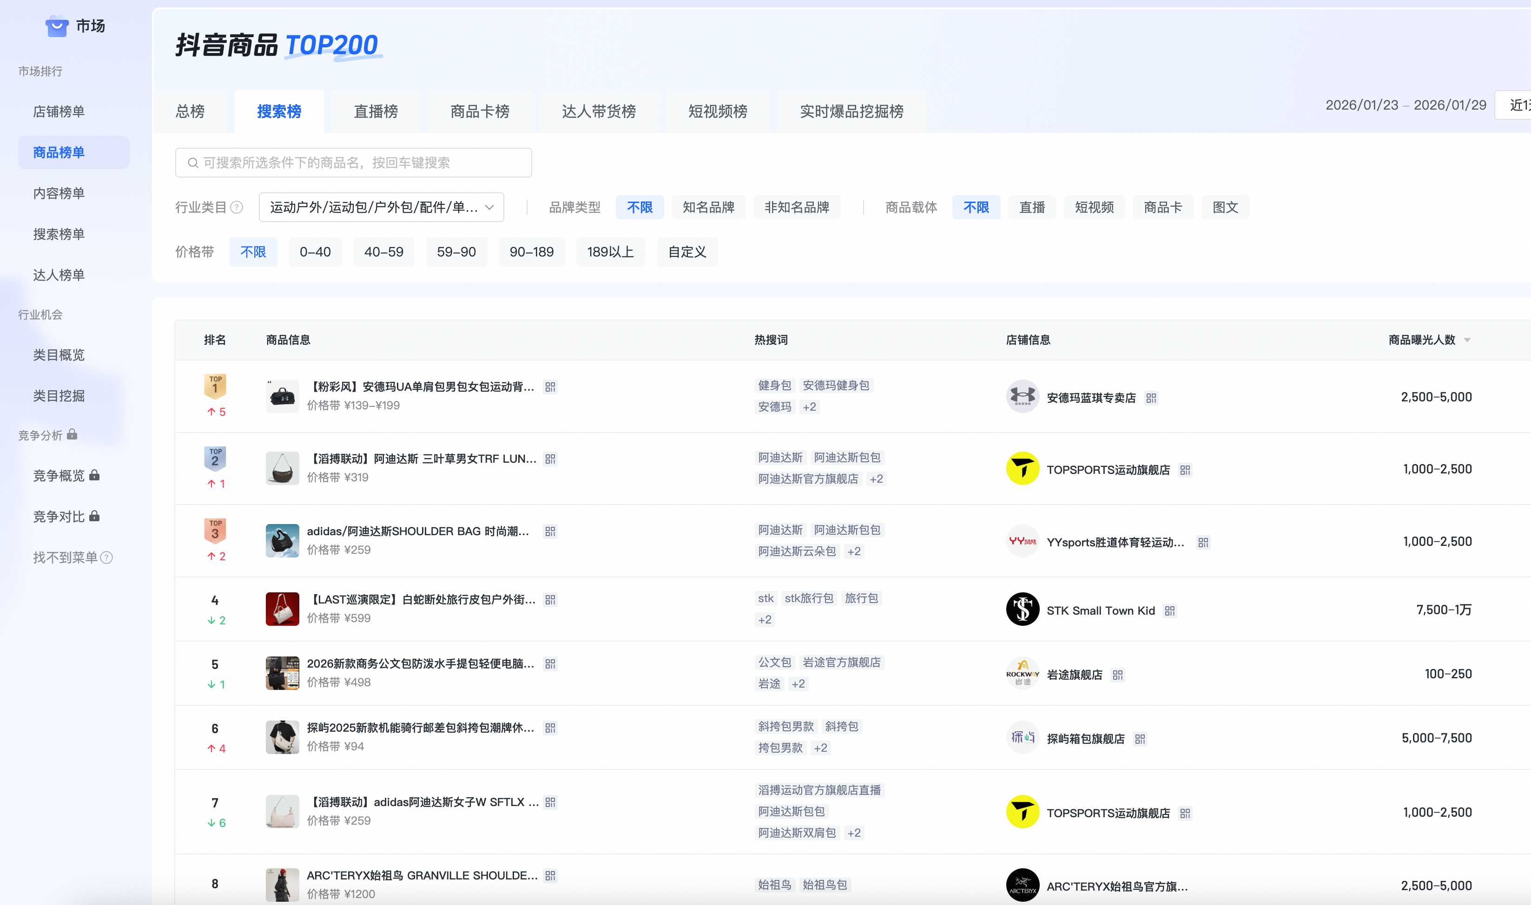Click the grid icon beside STK Small Town Kid
The width and height of the screenshot is (1531, 905).
pos(1170,610)
